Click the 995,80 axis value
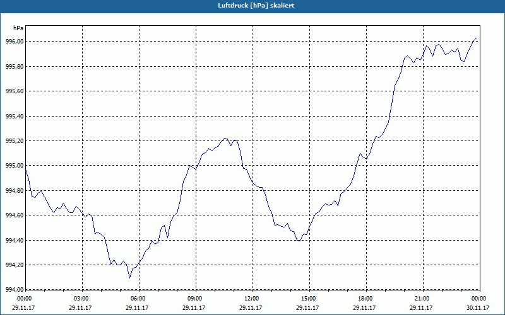 15,67
